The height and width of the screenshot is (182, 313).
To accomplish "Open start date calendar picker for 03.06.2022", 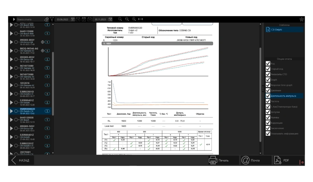I will coord(73,19).
